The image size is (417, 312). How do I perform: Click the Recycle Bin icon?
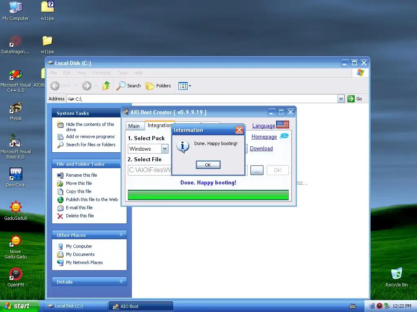(397, 277)
